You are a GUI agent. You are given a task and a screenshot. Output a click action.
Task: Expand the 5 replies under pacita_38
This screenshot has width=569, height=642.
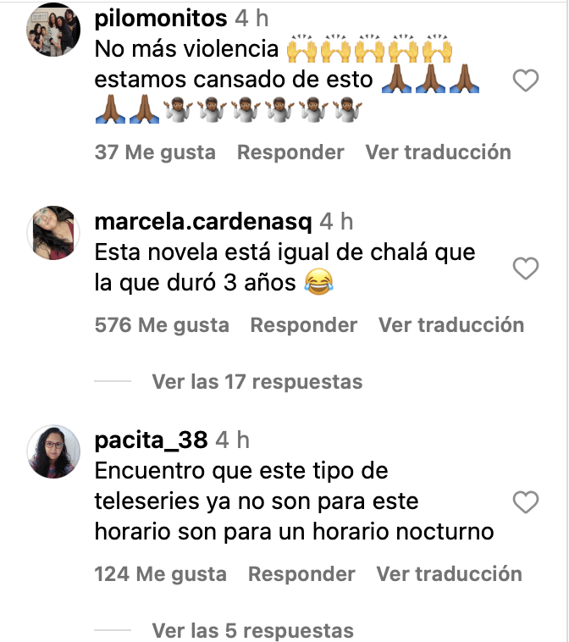(252, 630)
